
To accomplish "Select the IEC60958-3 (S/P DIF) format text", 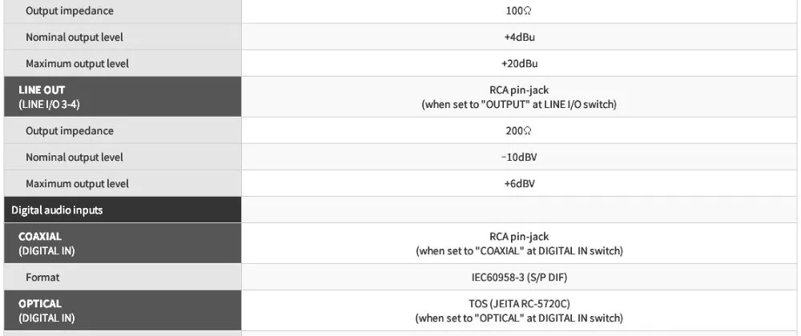I will tap(519, 278).
